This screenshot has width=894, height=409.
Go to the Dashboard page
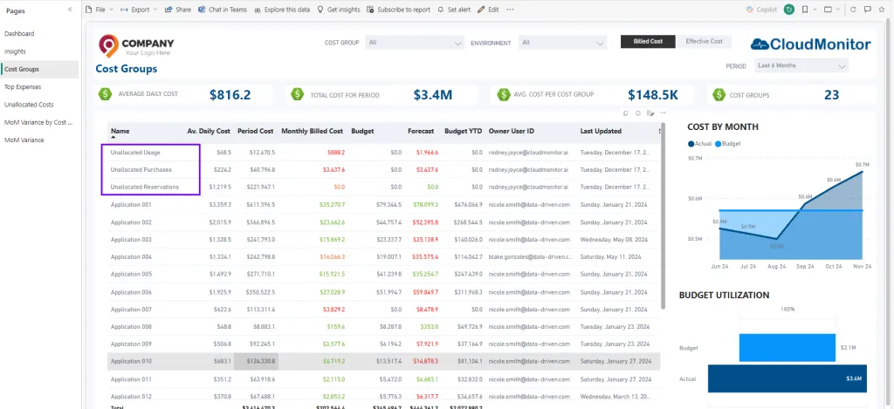pyautogui.click(x=39, y=34)
